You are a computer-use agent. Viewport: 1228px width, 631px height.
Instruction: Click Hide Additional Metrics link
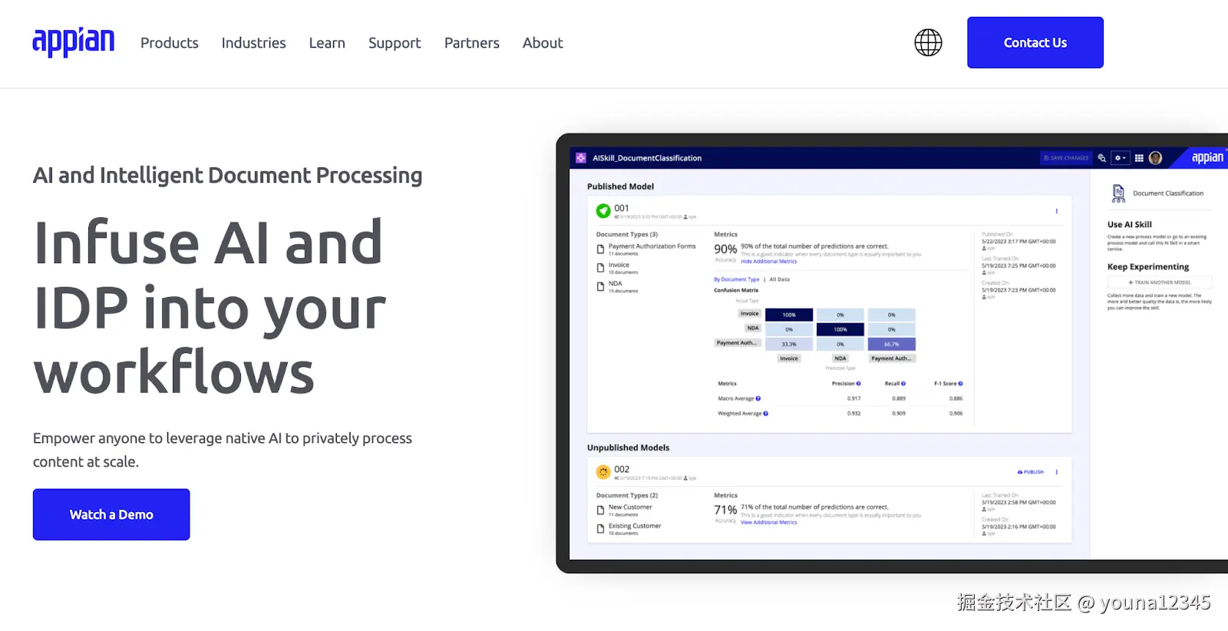768,261
